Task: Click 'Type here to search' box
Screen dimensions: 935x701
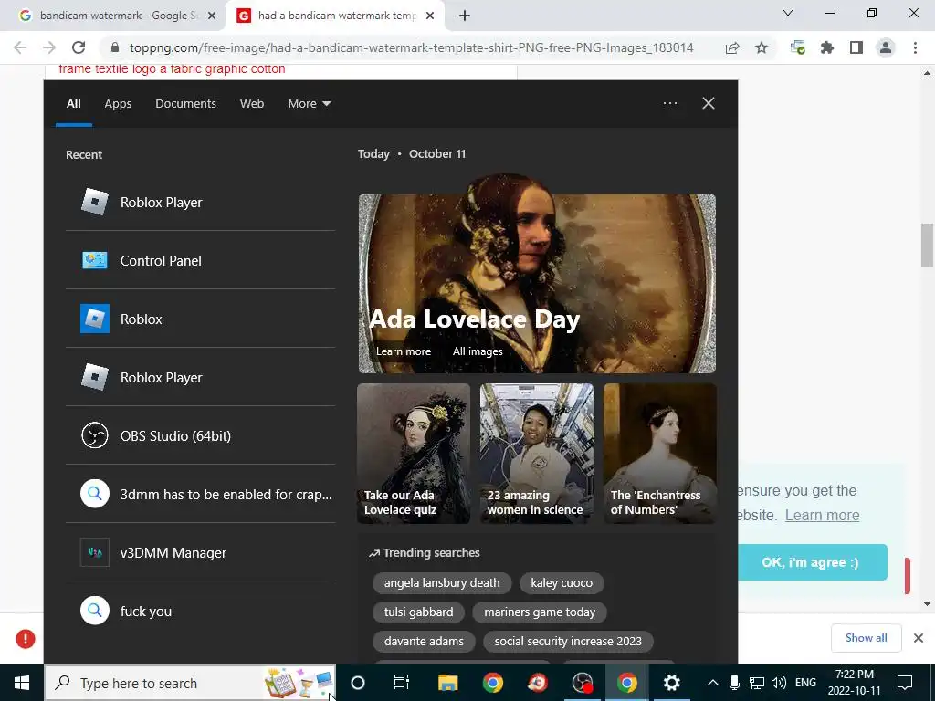Action: click(191, 683)
